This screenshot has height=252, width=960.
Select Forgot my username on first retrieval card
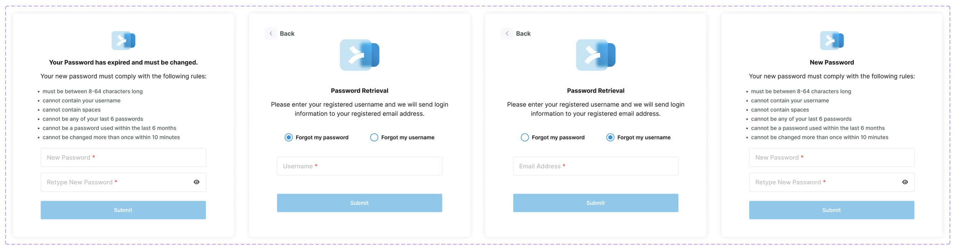[374, 137]
